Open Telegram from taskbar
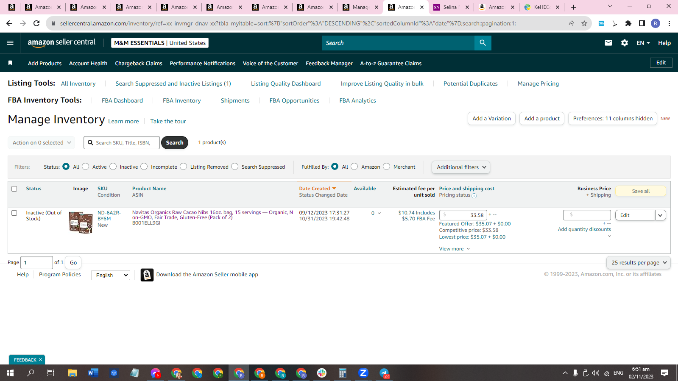 [384, 373]
